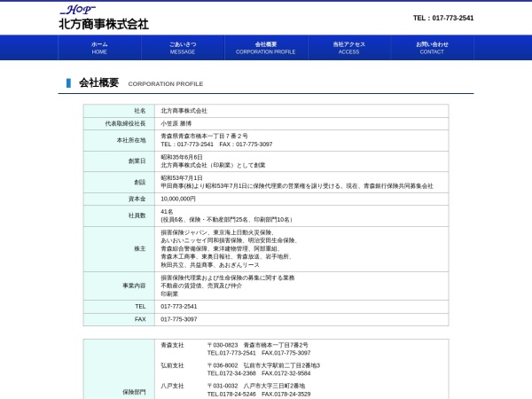Open the ごあいさつ MESSAGE menu item
This screenshot has height=399, width=532.
183,48
